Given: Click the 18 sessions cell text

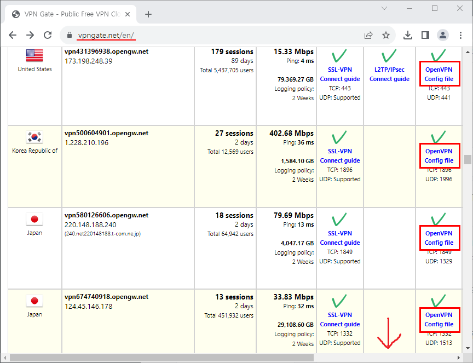Looking at the screenshot, I should [234, 215].
